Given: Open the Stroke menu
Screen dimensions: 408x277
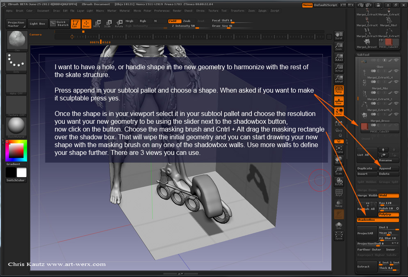Looking at the screenshot, I should [x=200, y=11].
